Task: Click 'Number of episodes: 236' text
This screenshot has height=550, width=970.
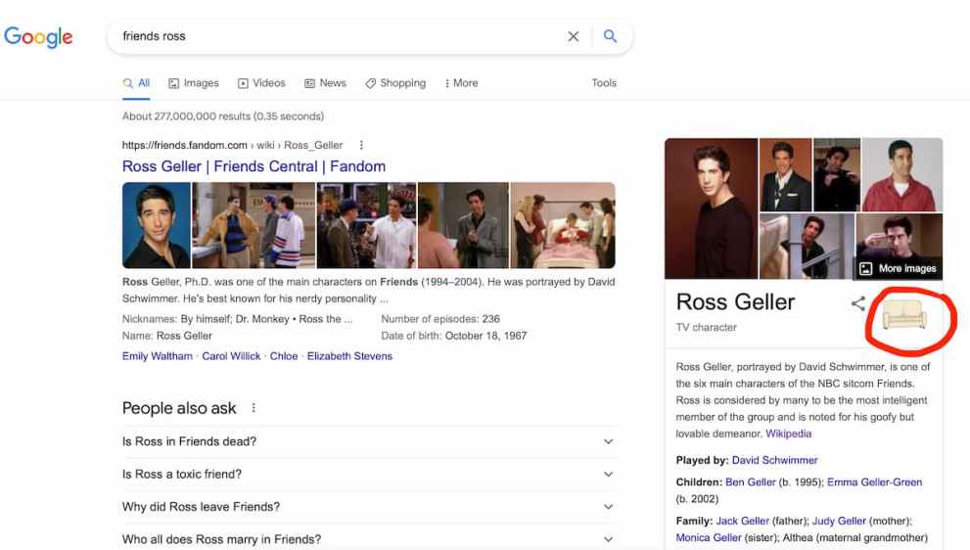Action: point(440,319)
